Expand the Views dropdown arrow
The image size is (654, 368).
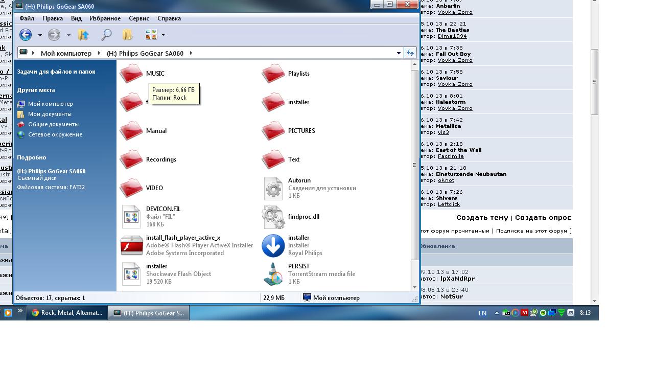[x=163, y=35]
